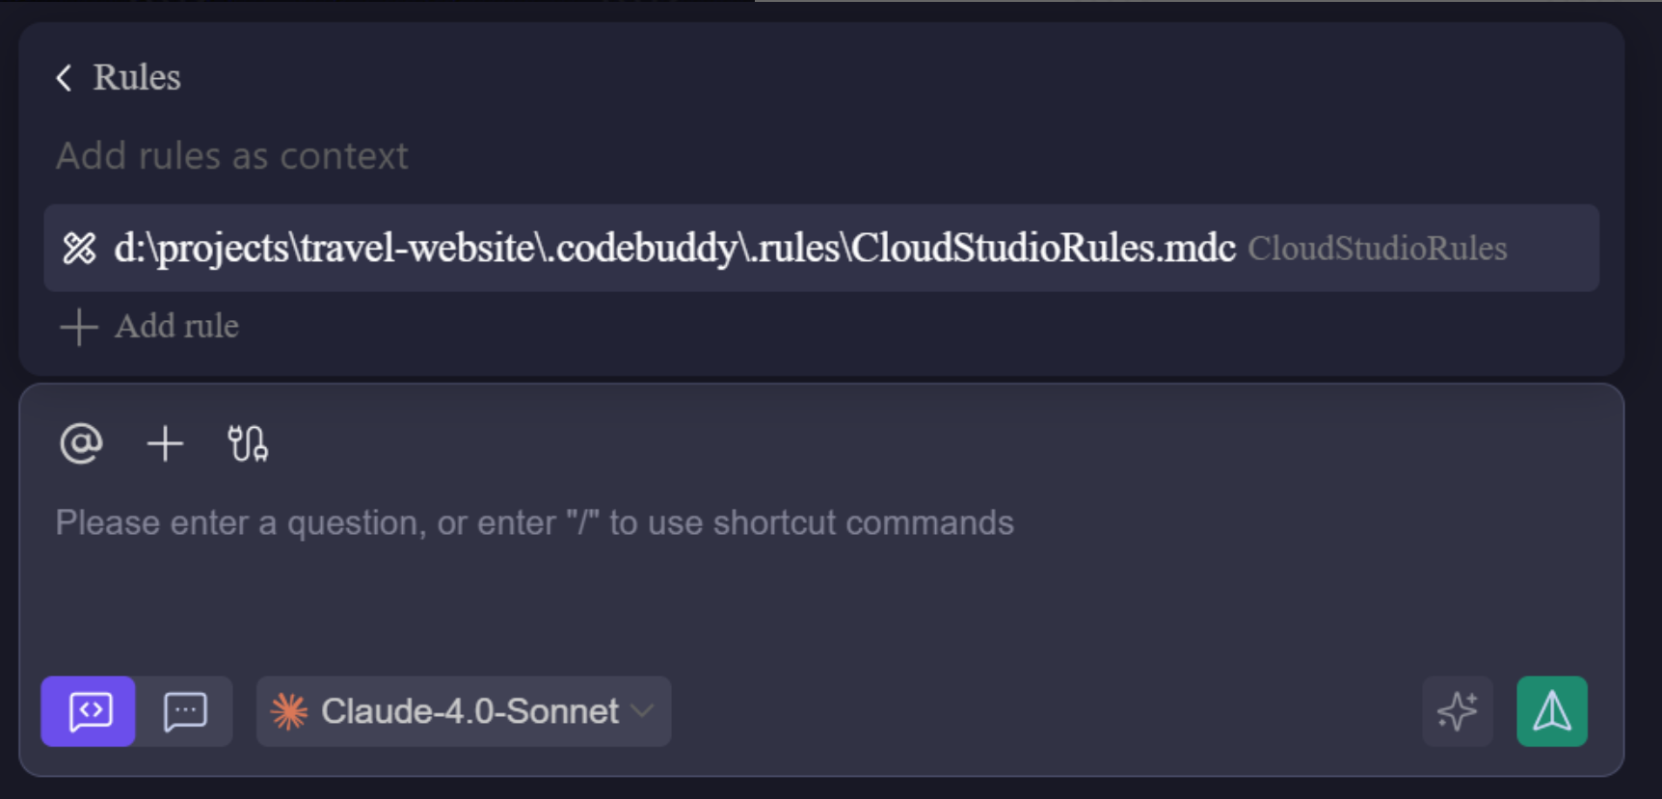The image size is (1662, 799).
Task: Enable the CloudStudioRules rule entry
Action: tap(675, 248)
